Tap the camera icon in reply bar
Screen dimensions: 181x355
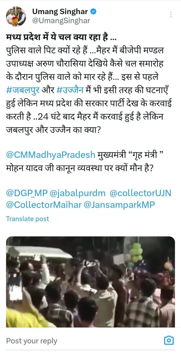[x=169, y=340]
